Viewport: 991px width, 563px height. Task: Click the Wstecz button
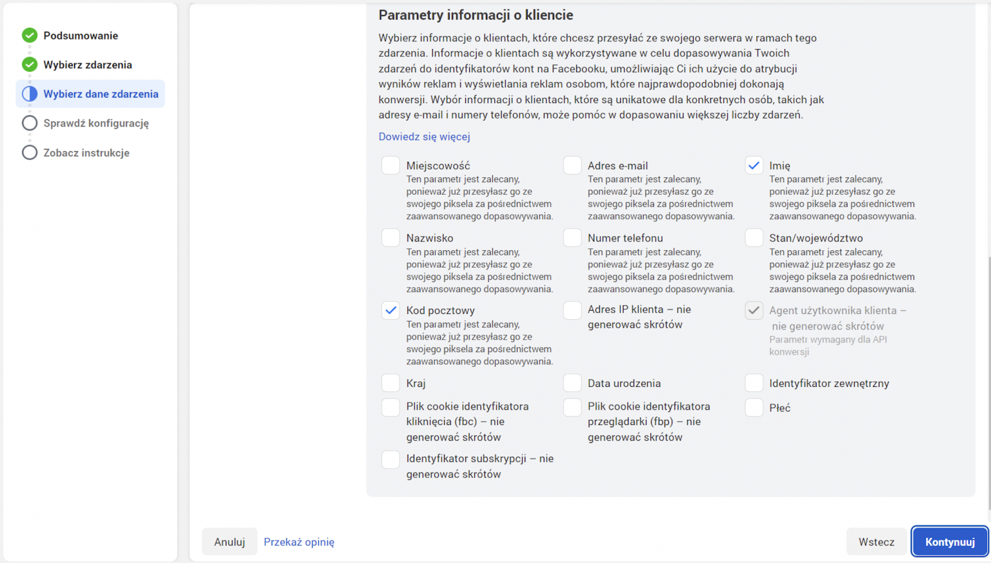coord(876,542)
